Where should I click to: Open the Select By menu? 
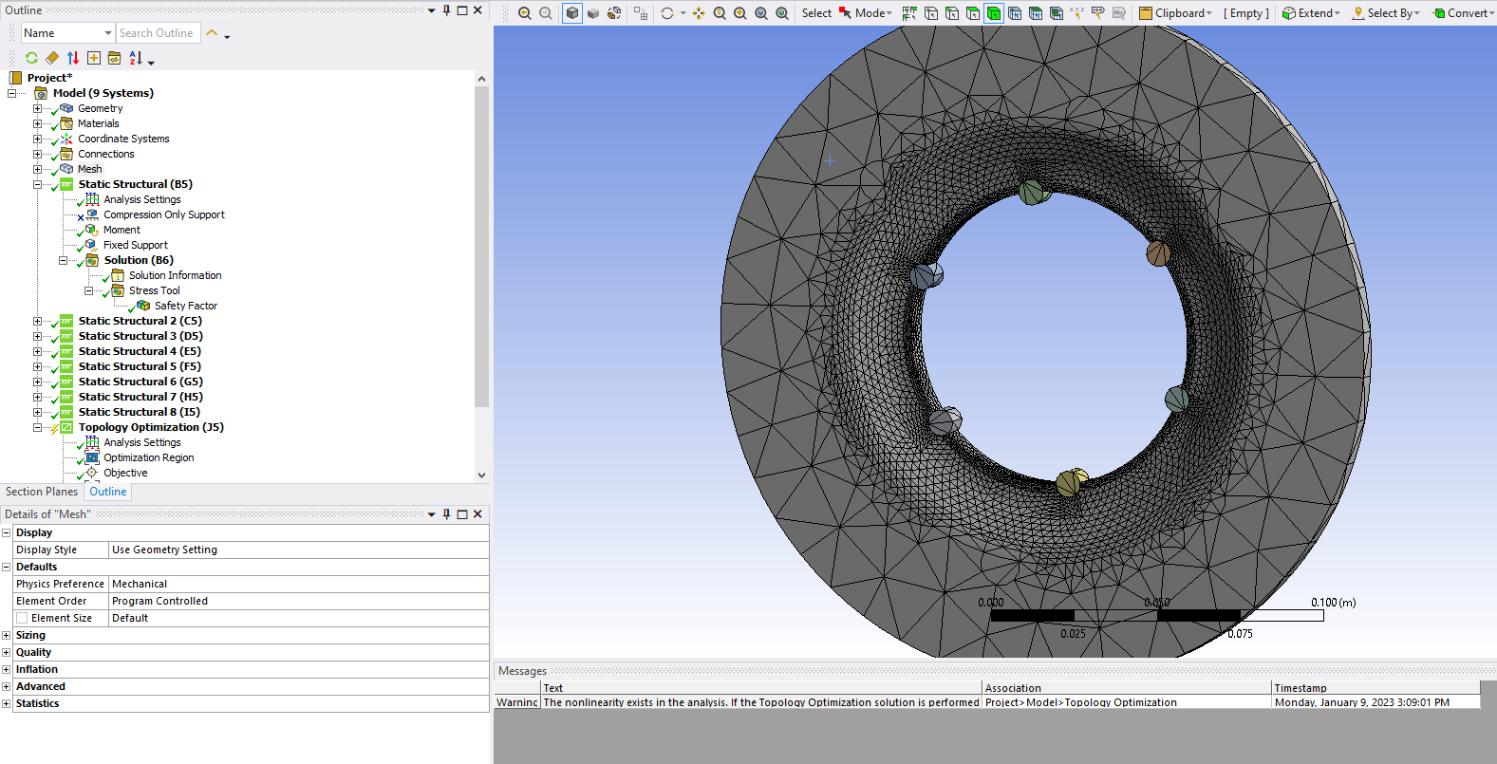pyautogui.click(x=1387, y=13)
